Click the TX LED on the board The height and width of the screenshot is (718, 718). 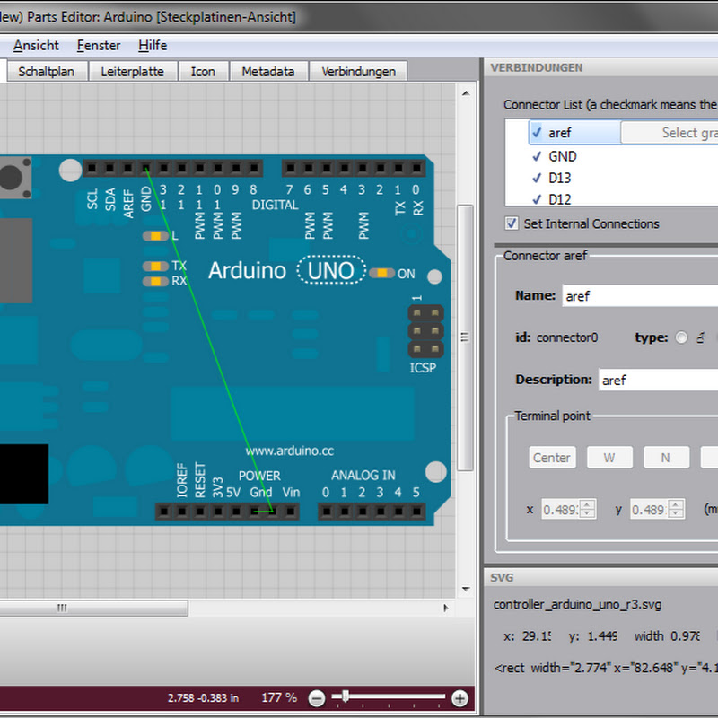pyautogui.click(x=155, y=266)
